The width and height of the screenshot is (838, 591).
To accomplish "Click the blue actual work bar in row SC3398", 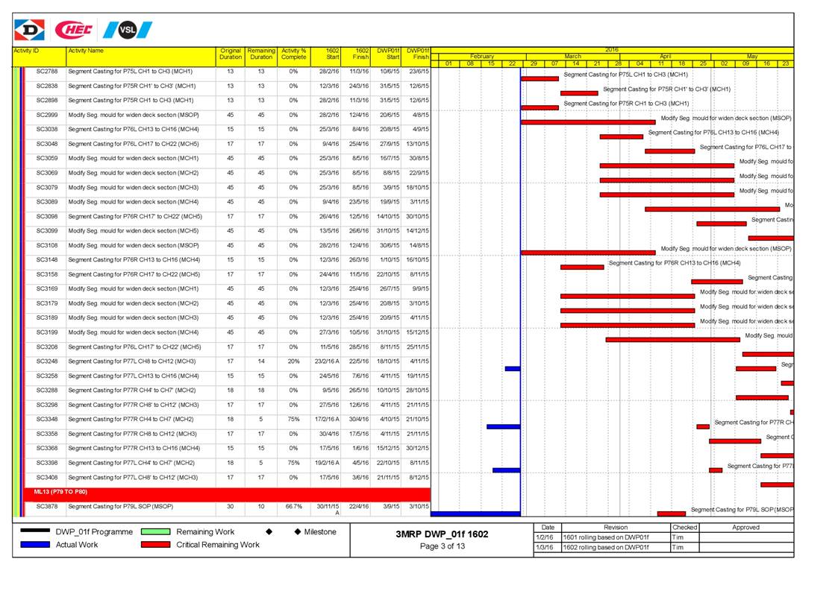I will pos(506,470).
